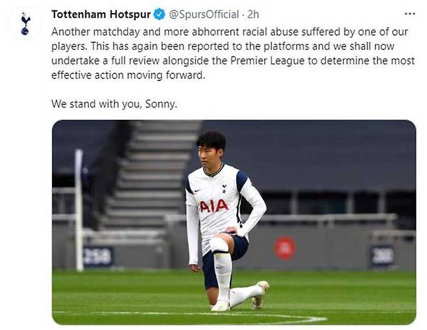The width and height of the screenshot is (427, 330).
Task: Click the red circular sign in the photo
Action: (285, 248)
